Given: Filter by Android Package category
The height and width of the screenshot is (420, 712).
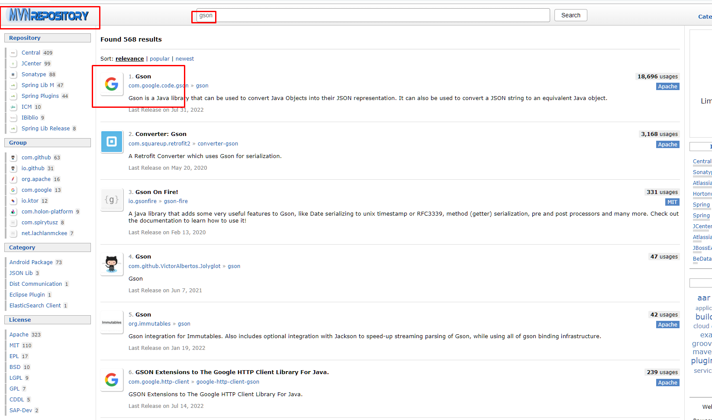Looking at the screenshot, I should click(31, 262).
